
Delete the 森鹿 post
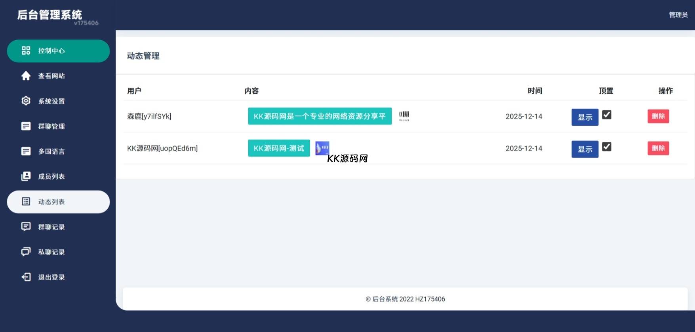[658, 116]
